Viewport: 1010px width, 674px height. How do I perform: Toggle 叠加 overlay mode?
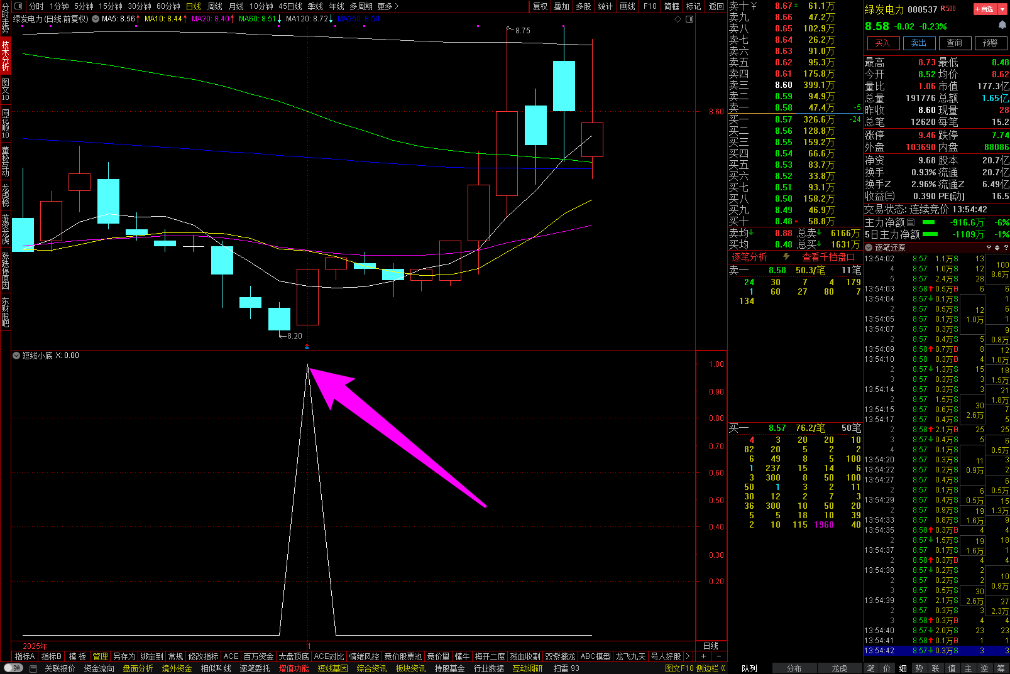coord(561,6)
